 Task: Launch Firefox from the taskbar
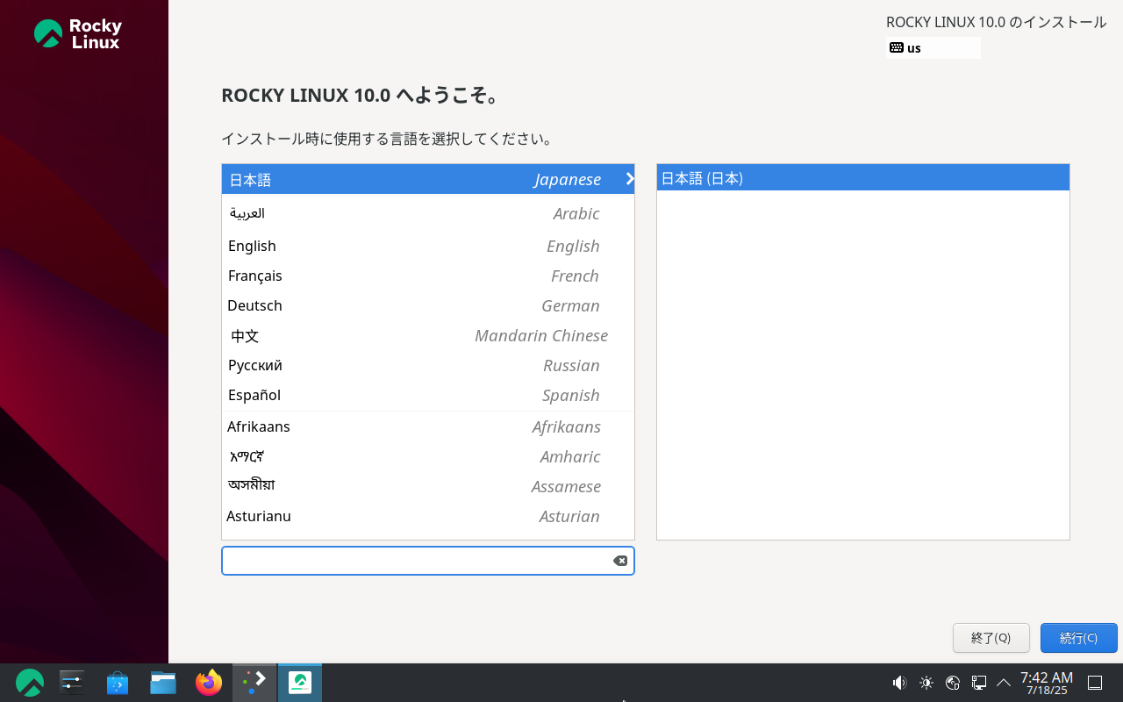[x=209, y=683]
